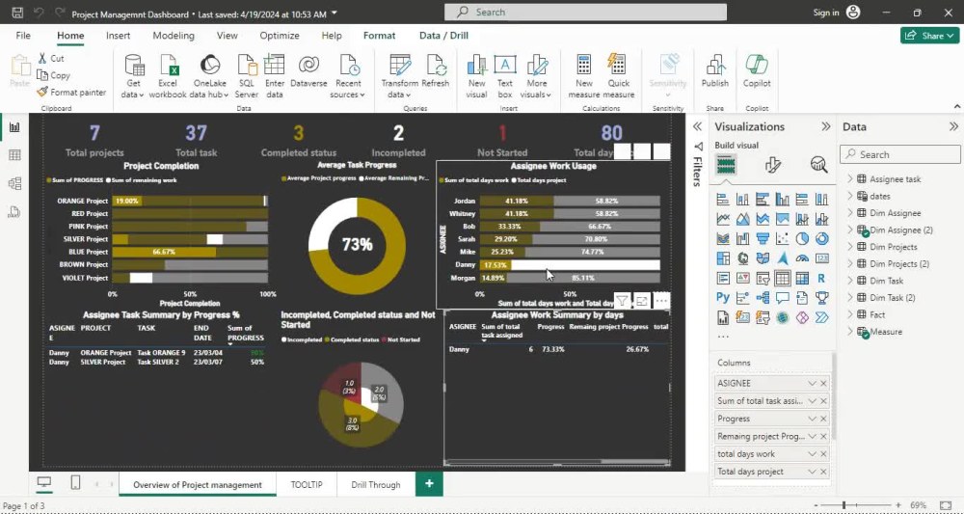Remove Progress column field with X

[x=823, y=419]
